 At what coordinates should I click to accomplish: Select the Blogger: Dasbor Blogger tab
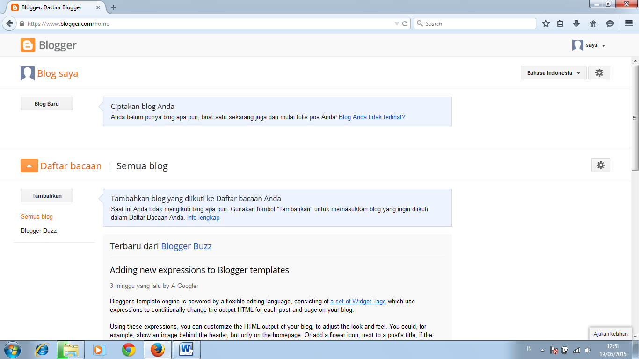click(x=56, y=7)
